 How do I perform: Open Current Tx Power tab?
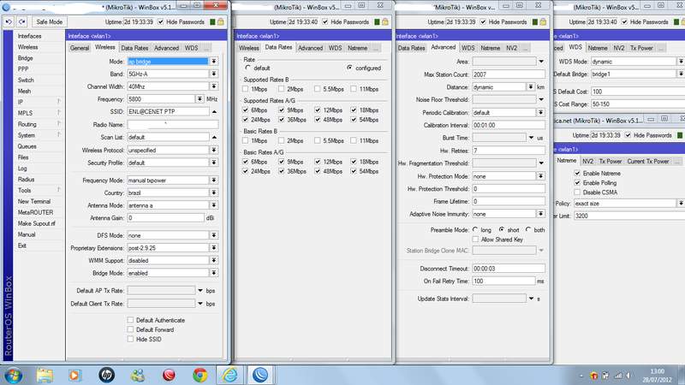click(648, 161)
